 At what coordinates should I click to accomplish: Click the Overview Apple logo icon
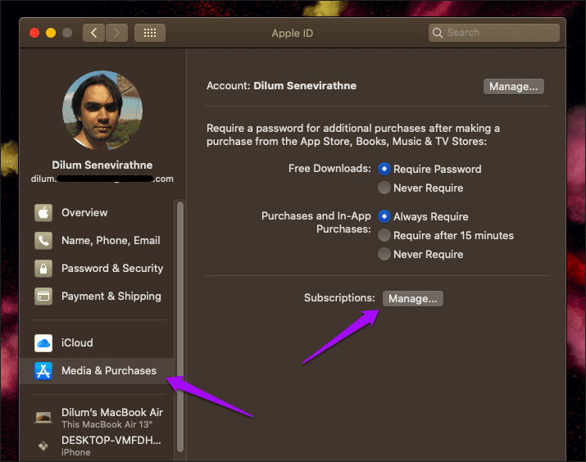43,213
